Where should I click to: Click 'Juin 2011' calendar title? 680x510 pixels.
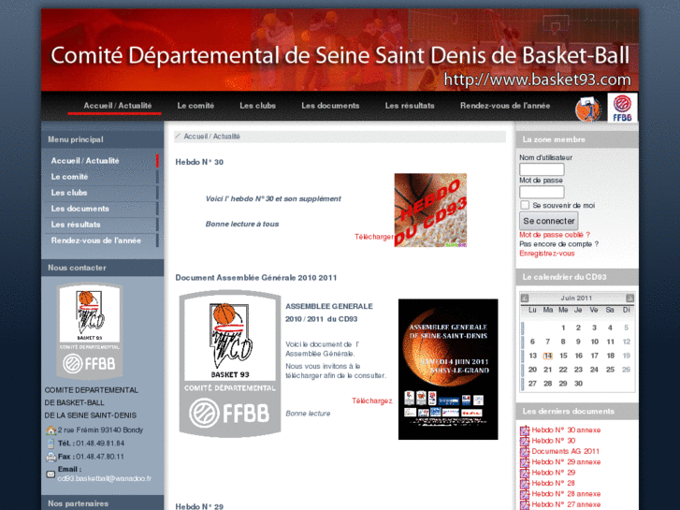point(576,299)
